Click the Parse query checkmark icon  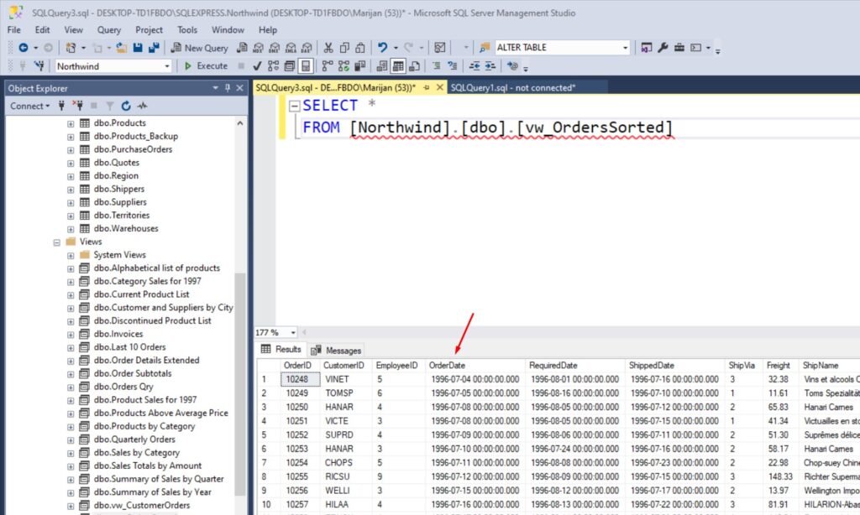point(257,65)
